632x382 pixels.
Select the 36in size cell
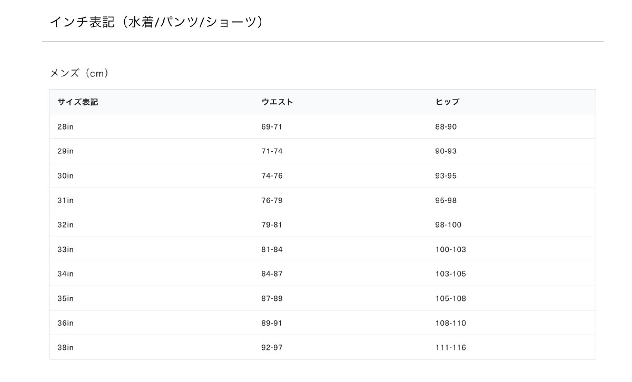coord(65,323)
